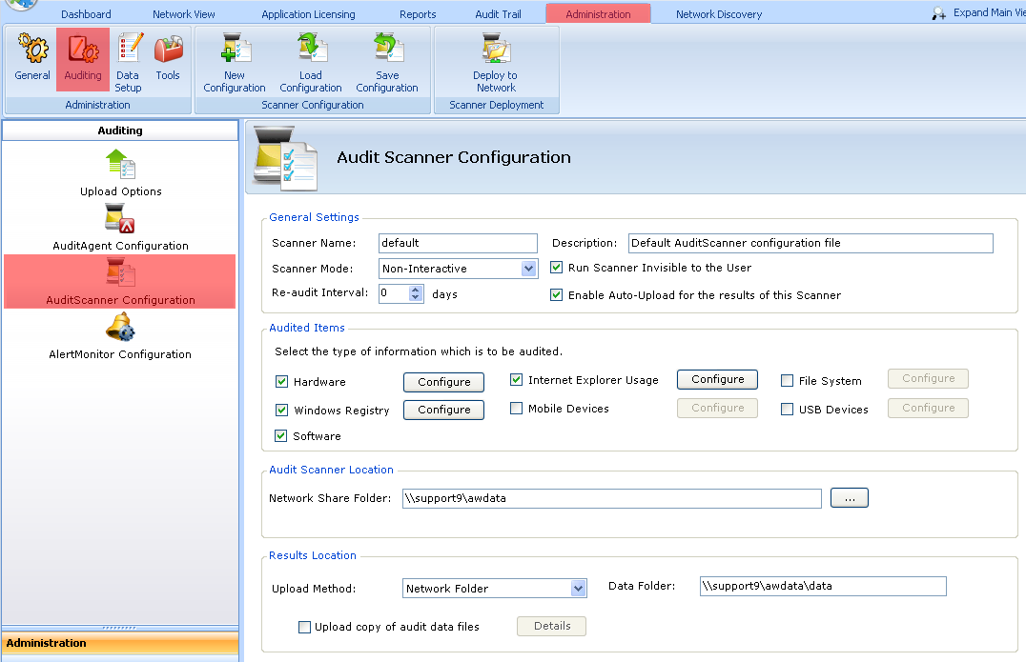This screenshot has width=1026, height=662.
Task: Open the Upload Method dropdown
Action: tap(578, 588)
